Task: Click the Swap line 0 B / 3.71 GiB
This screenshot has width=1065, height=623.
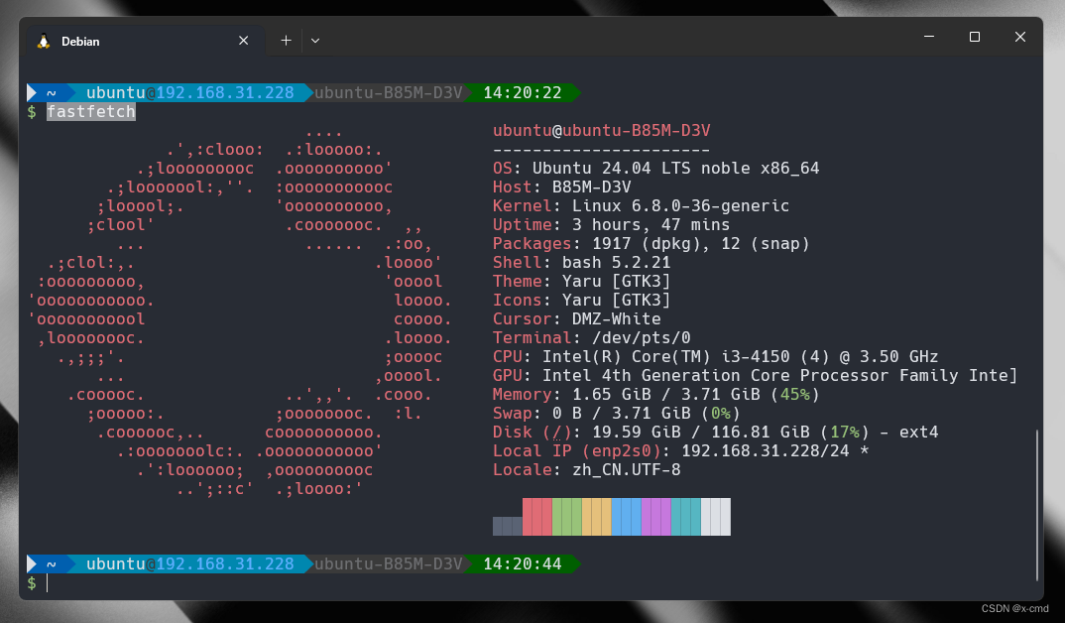Action: (616, 413)
